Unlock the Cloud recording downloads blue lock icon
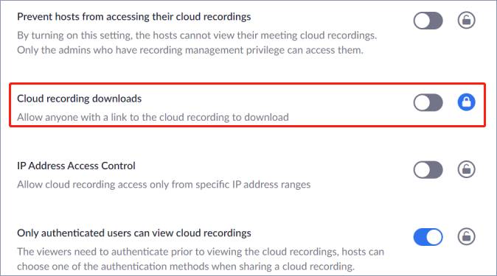Screen dimensions: 497x276 466,102
